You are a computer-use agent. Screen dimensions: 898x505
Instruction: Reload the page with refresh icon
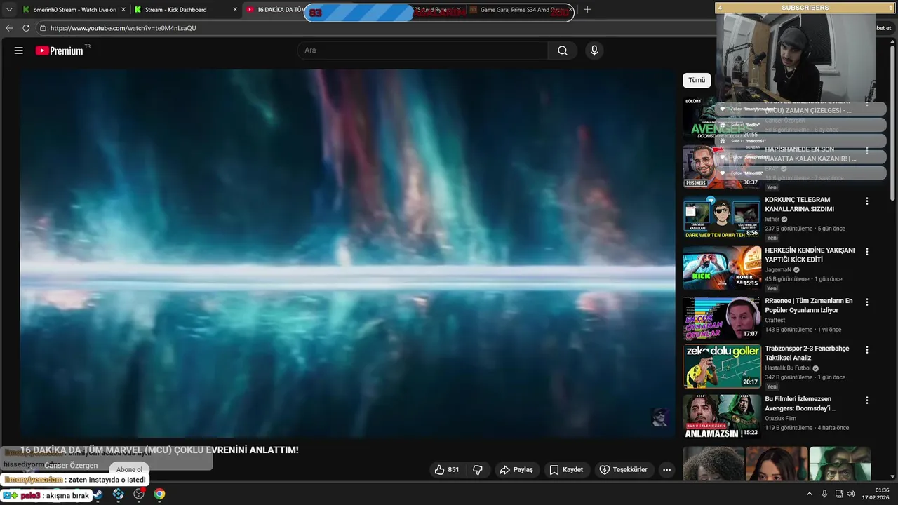coord(26,28)
